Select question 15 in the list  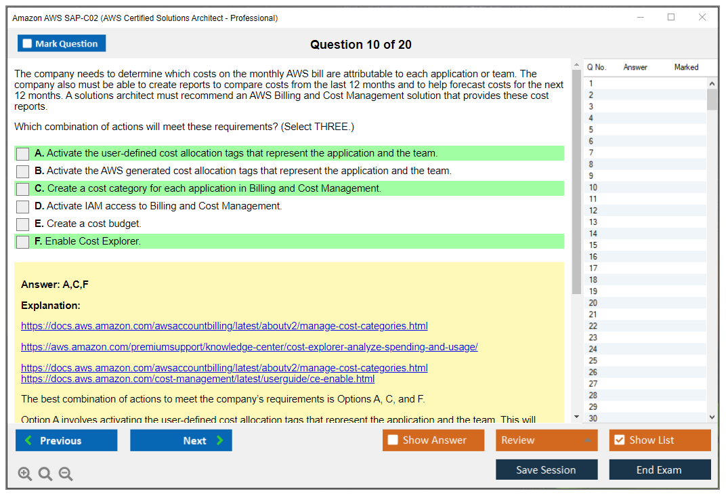point(593,245)
